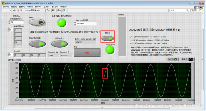The height and width of the screenshot is (111, 206).
Task: Open the Reorder dropdown in toolbar
Action: (x=65, y=10)
